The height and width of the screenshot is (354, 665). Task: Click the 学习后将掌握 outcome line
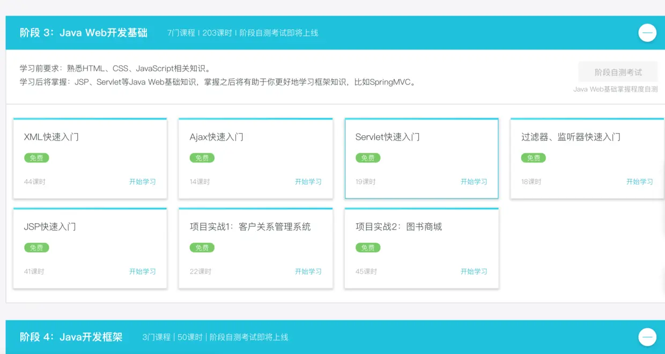click(x=219, y=82)
